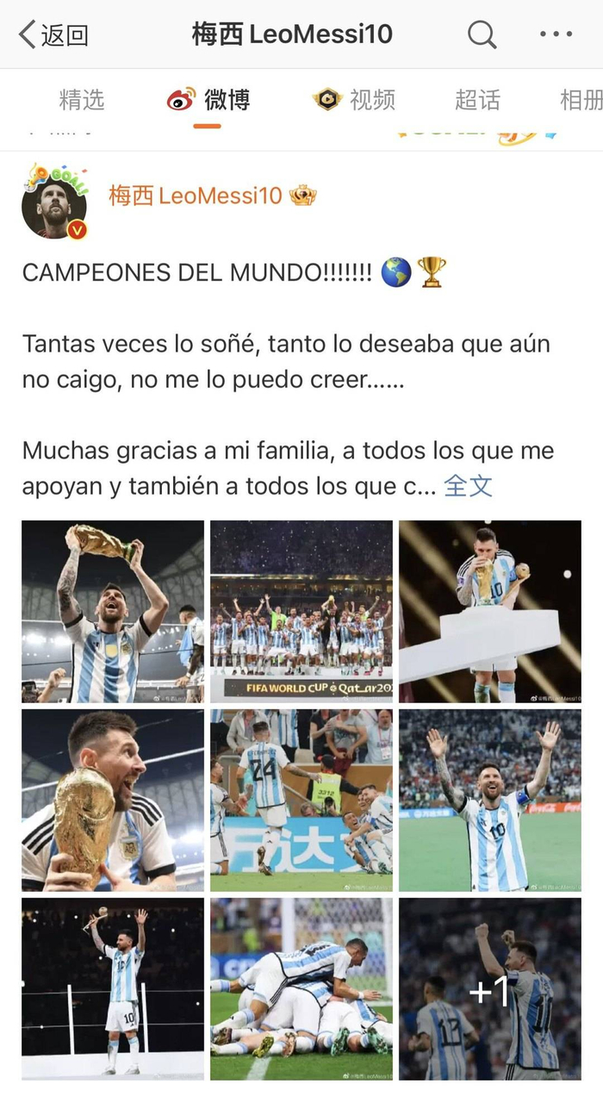Open photo of Messi lifting trophy overhead

113,612
